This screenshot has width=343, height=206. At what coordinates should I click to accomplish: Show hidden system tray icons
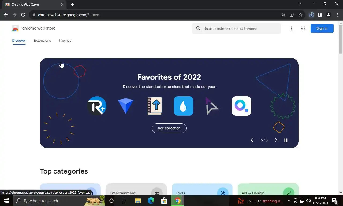click(289, 201)
